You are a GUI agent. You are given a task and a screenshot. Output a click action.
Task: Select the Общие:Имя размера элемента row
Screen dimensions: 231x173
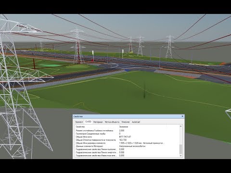[x=127, y=143]
